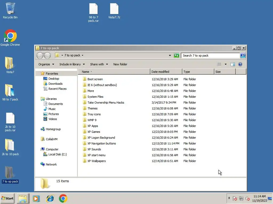The image size is (273, 204).
Task: Launch Internet Explorer from the taskbar
Action: [x=50, y=198]
